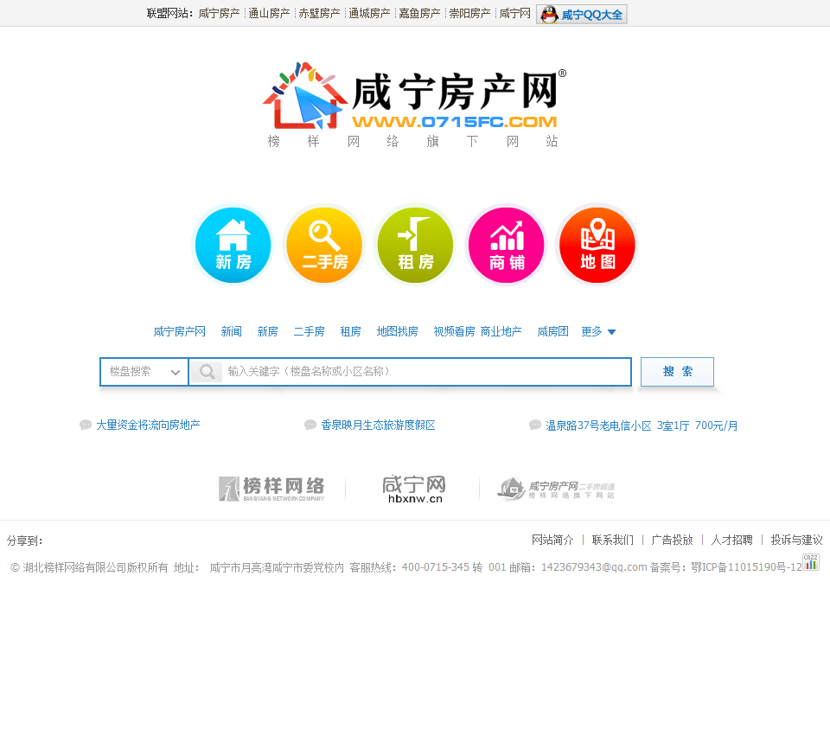Open the 新房 blue circle icon
This screenshot has width=830, height=755.
(x=233, y=245)
